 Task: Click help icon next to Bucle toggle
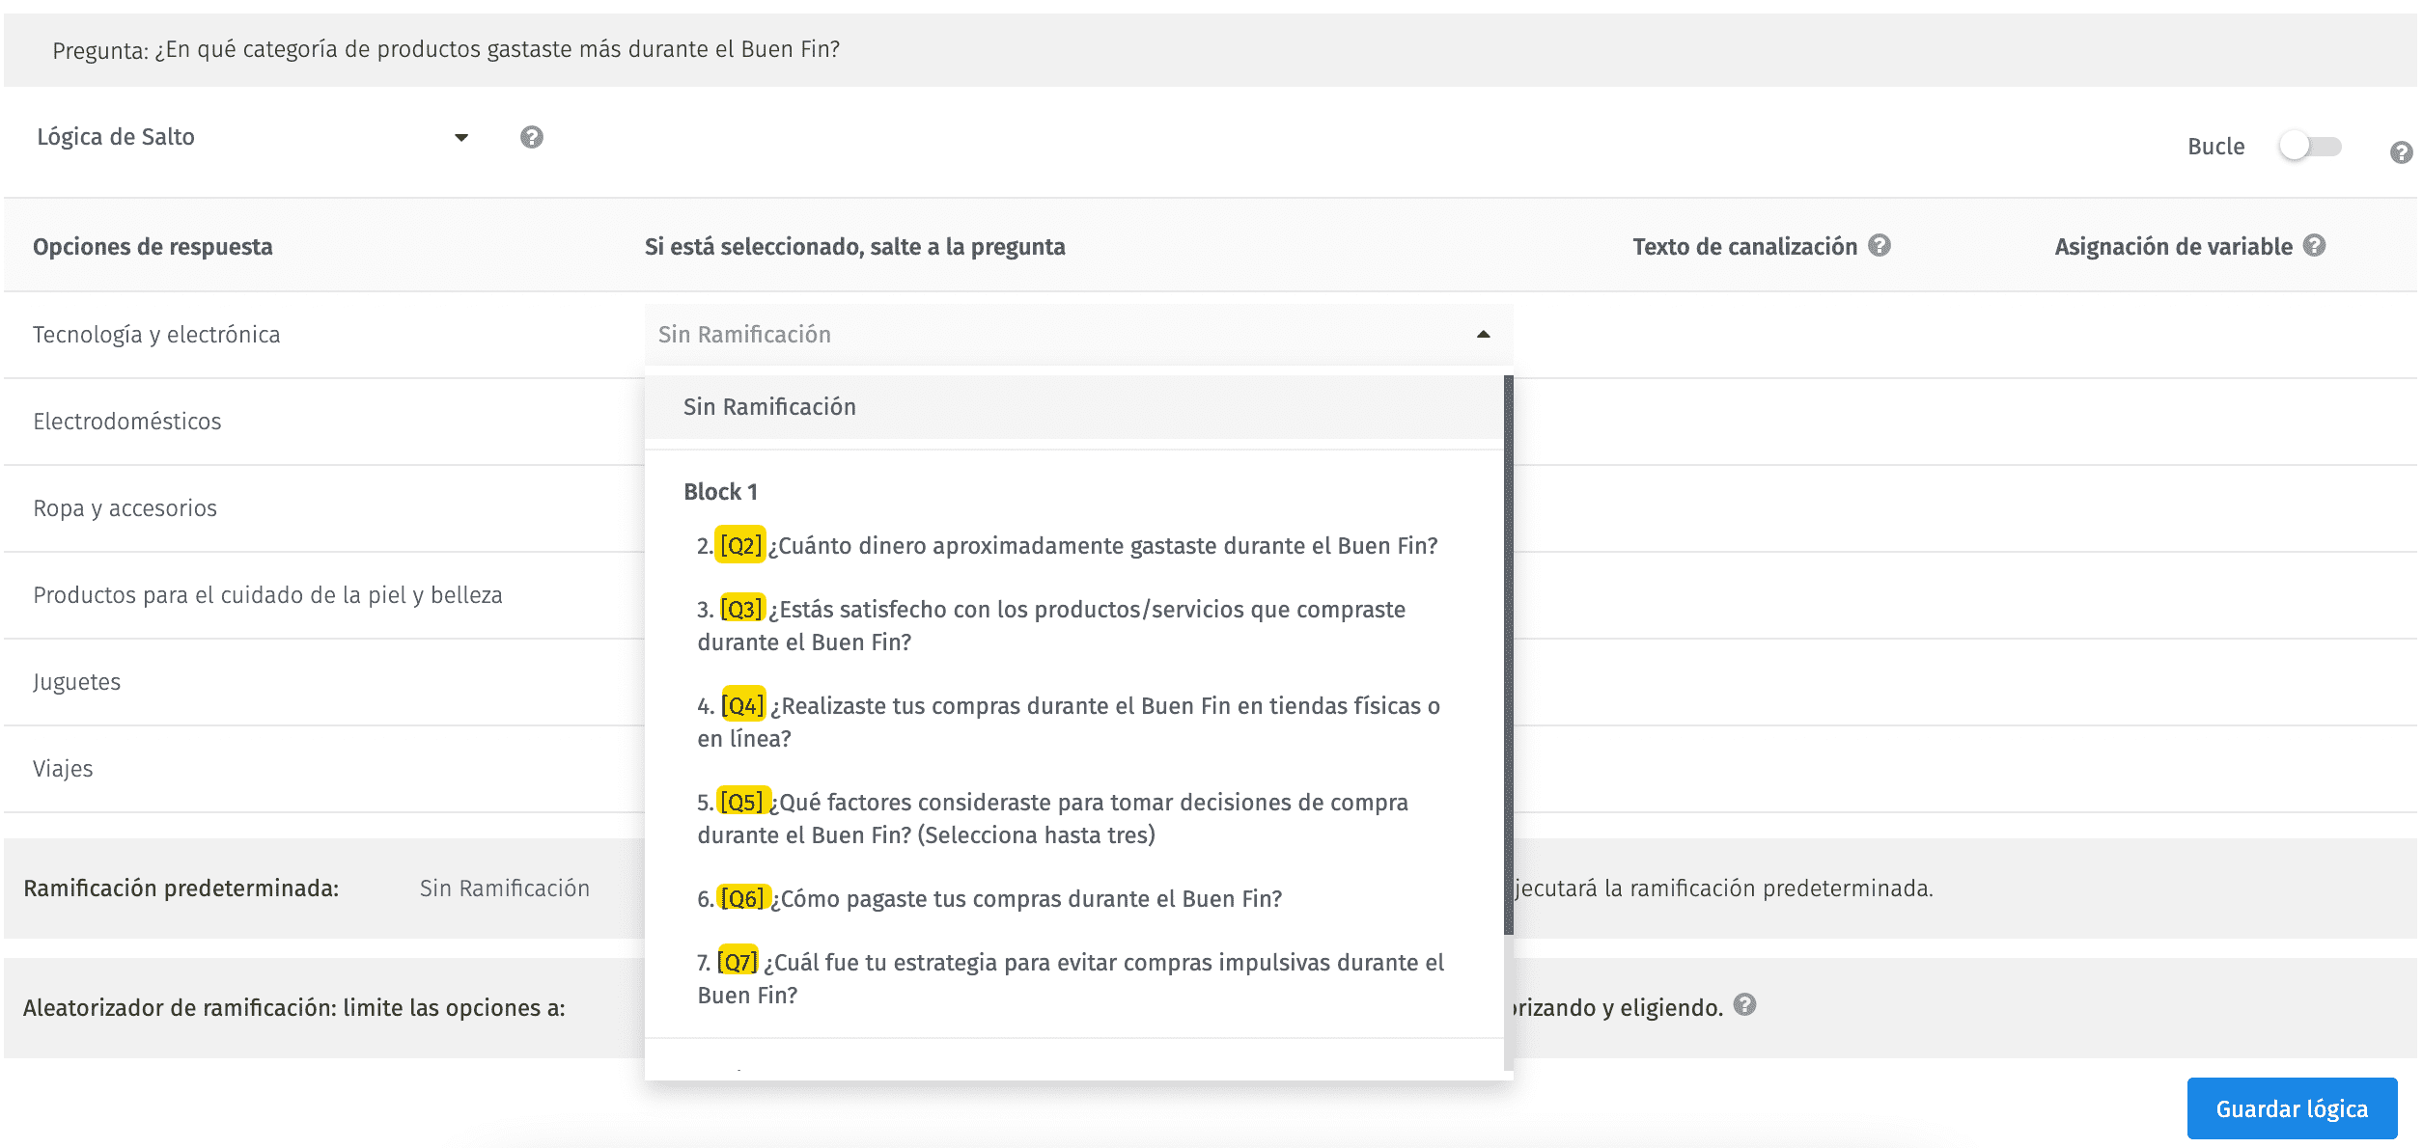(2400, 152)
